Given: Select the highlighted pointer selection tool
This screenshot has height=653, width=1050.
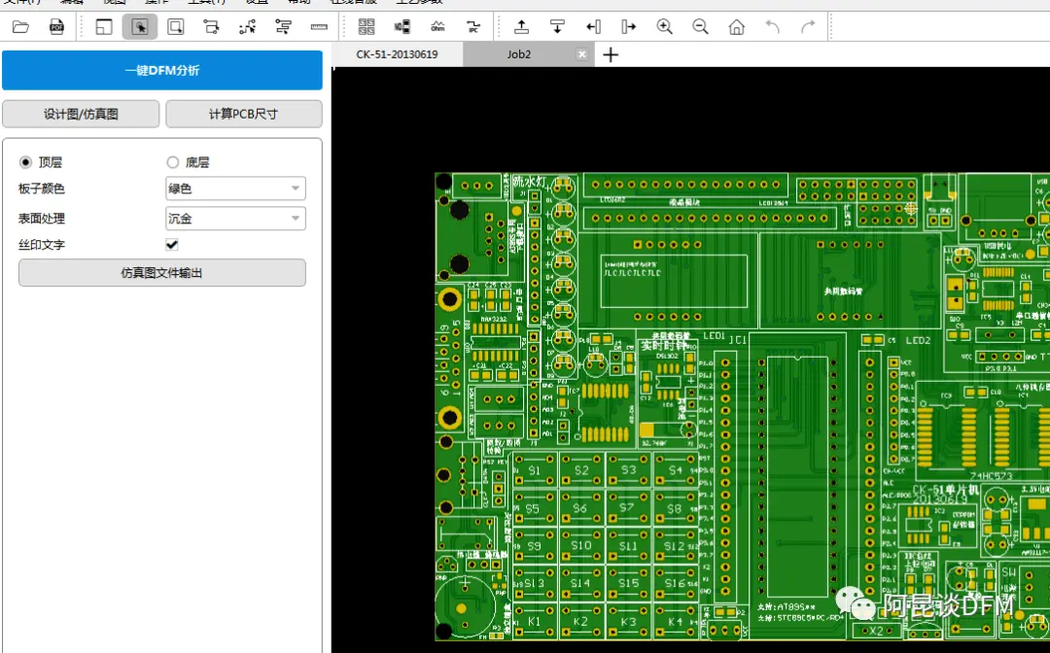Looking at the screenshot, I should click(x=139, y=27).
